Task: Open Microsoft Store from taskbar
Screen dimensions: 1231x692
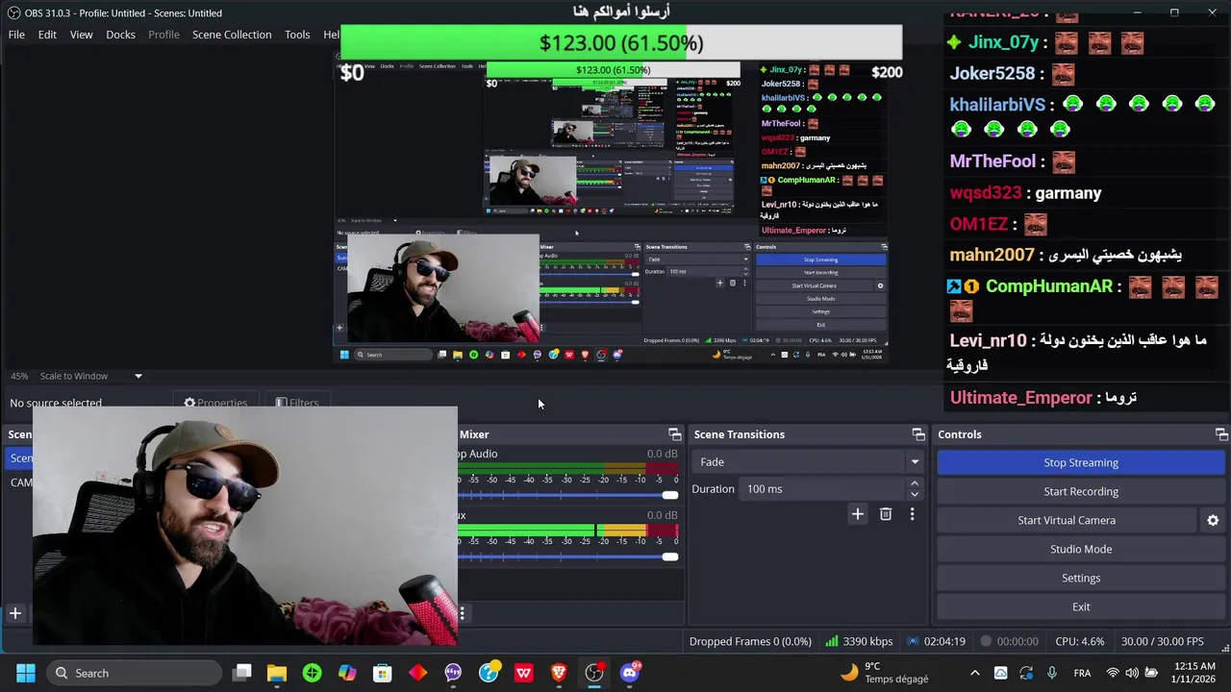Action: point(383,673)
